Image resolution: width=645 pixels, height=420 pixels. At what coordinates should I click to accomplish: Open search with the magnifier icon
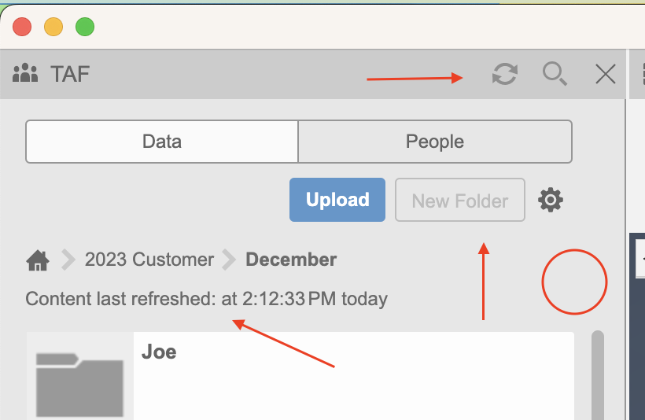[555, 75]
